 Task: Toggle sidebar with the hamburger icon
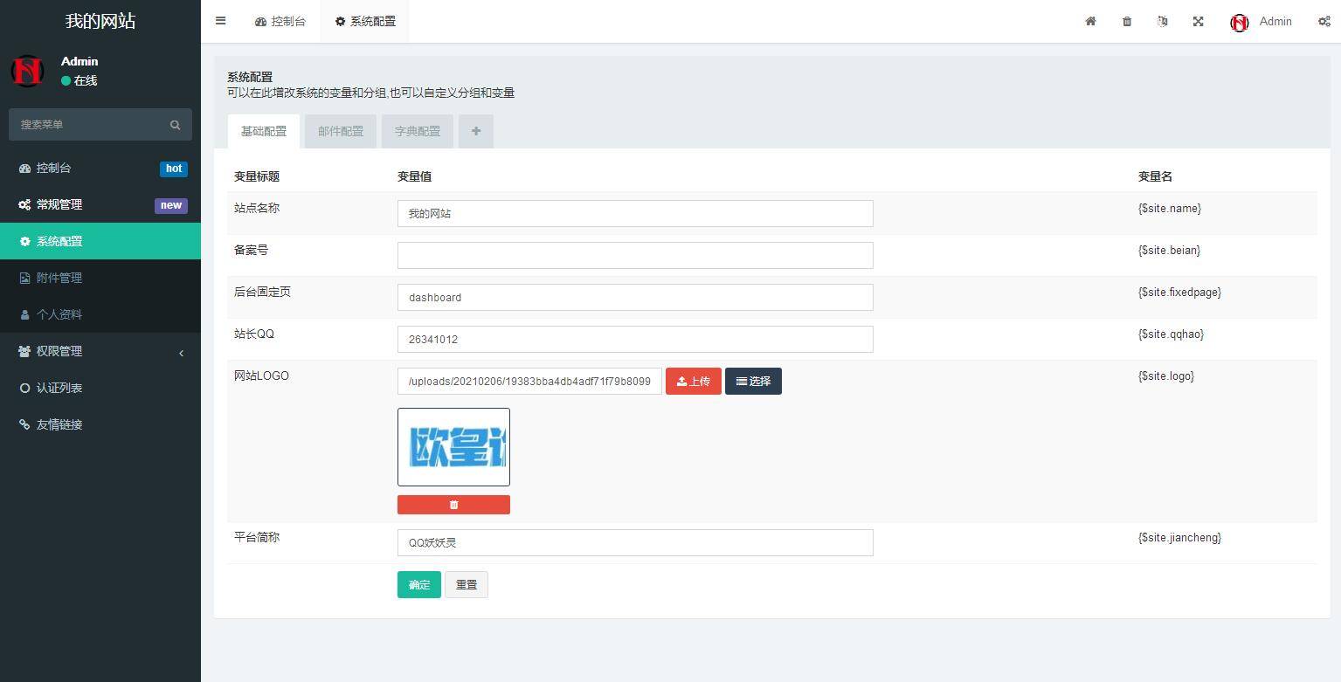coord(220,21)
